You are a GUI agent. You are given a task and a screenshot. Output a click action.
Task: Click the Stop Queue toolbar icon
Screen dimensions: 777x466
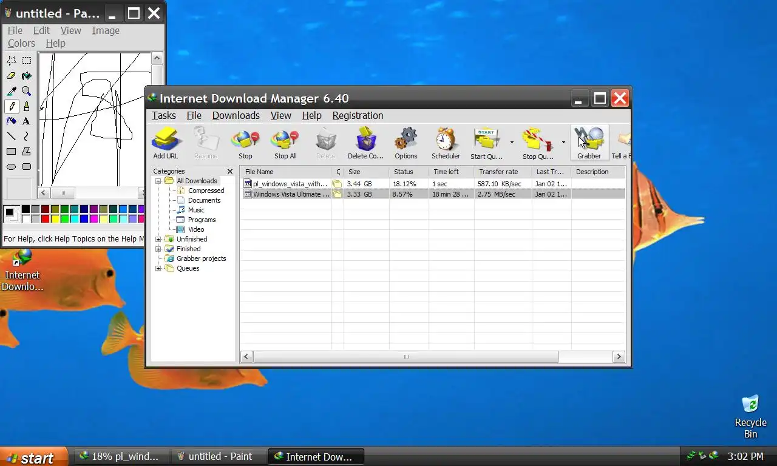tap(538, 143)
